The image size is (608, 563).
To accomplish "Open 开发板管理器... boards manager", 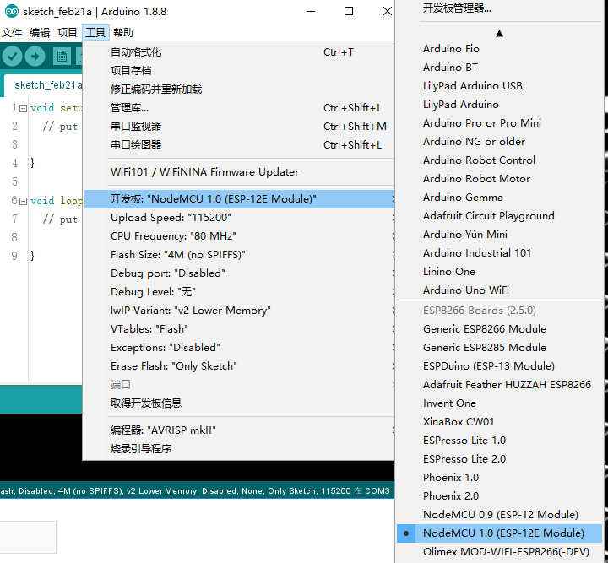I will 499,8.
